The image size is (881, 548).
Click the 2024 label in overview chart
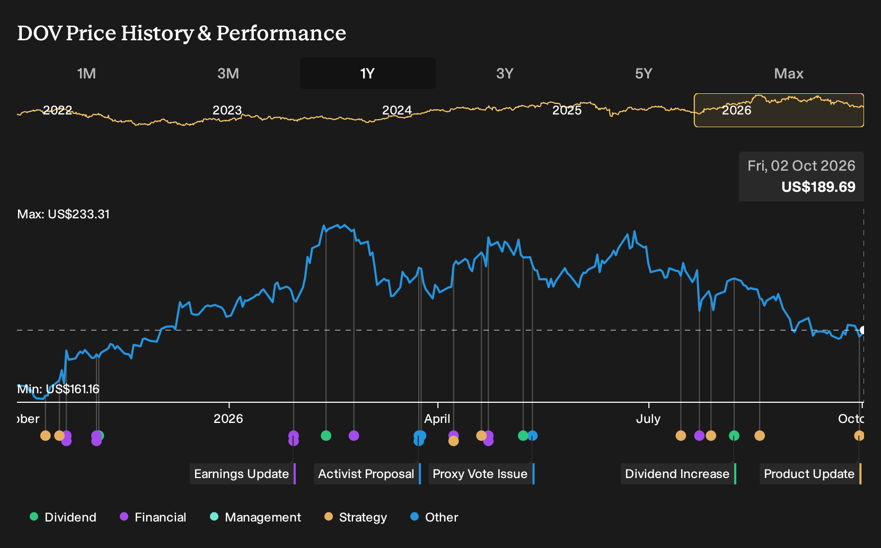(397, 110)
